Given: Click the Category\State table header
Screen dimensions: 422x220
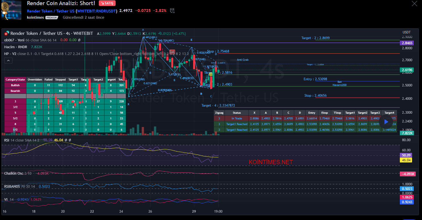Looking at the screenshot, I should pyautogui.click(x=15, y=80).
